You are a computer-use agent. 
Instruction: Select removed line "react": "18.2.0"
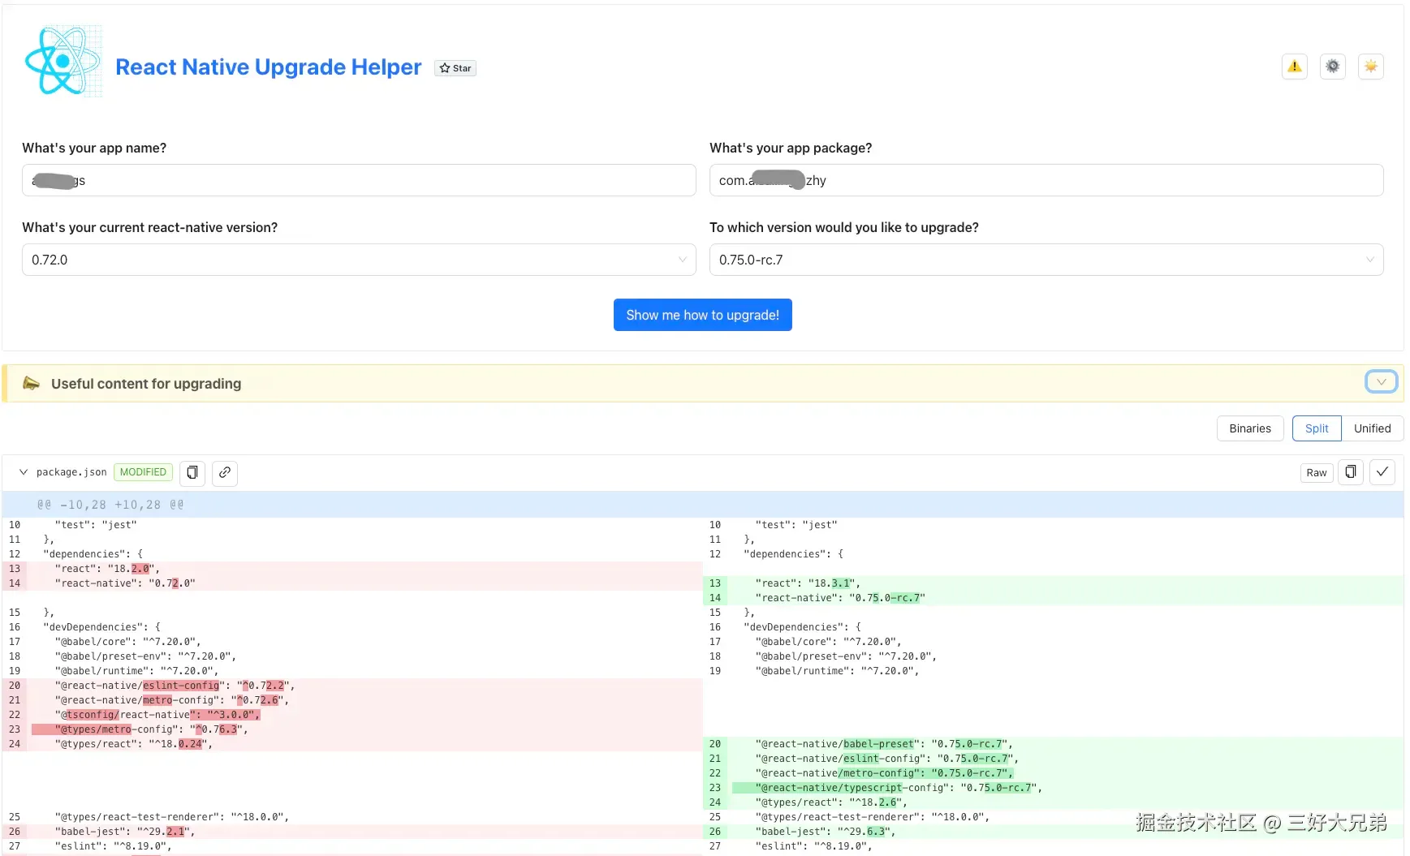click(x=352, y=569)
